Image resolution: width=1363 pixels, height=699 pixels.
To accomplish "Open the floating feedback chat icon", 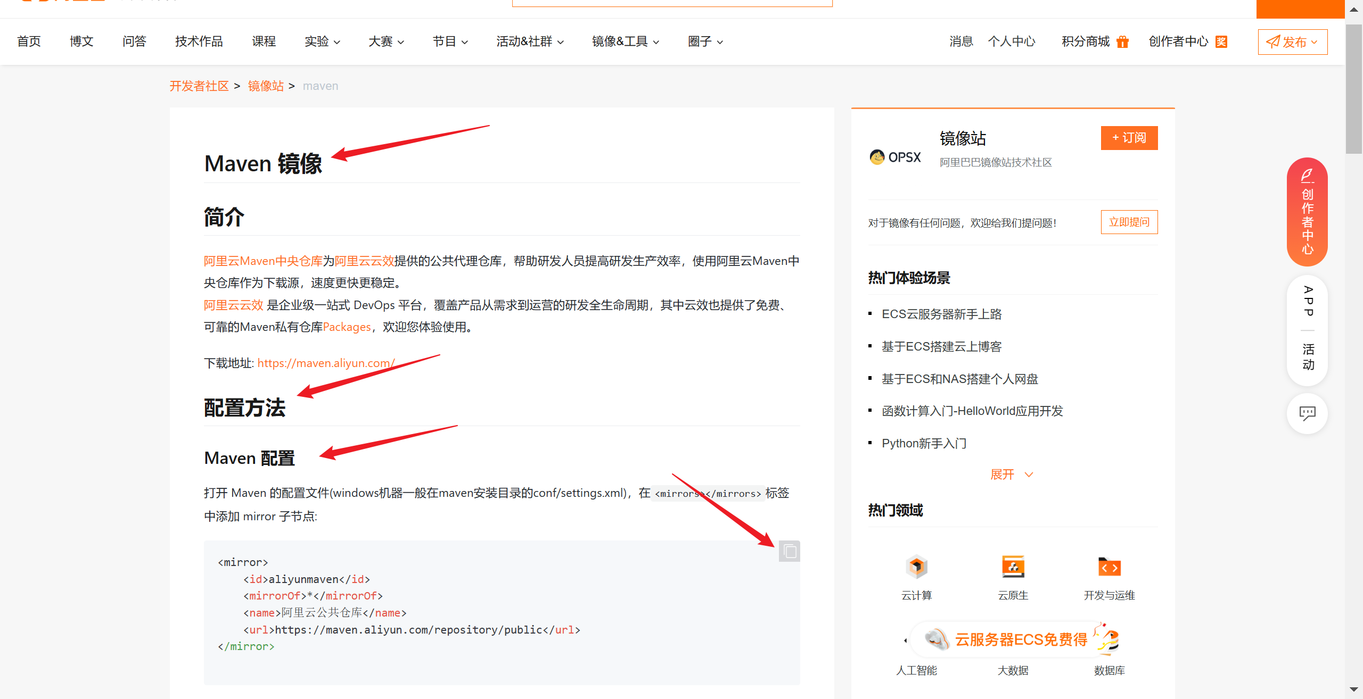I will point(1307,413).
